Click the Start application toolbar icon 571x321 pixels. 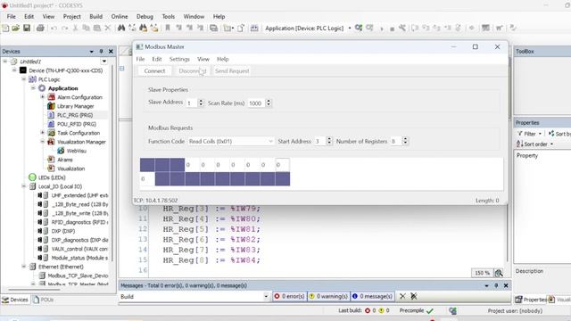(x=382, y=29)
